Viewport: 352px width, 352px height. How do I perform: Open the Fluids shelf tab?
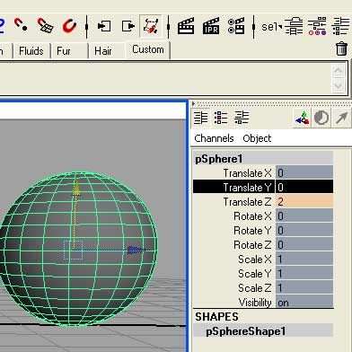tap(31, 51)
